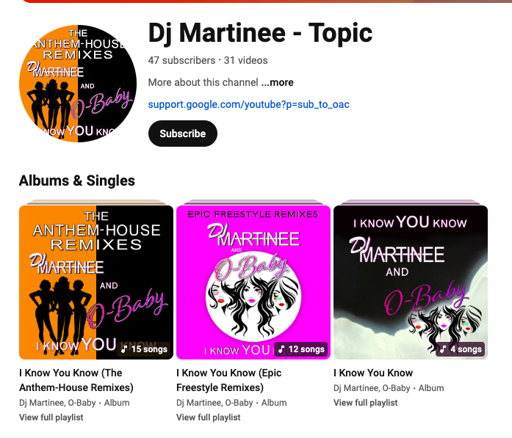
Task: Open the Anthem-House Remixes album cover
Action: 96,282
